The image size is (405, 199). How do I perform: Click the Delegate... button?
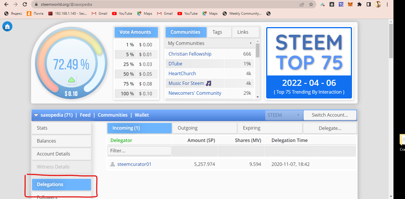pyautogui.click(x=330, y=128)
